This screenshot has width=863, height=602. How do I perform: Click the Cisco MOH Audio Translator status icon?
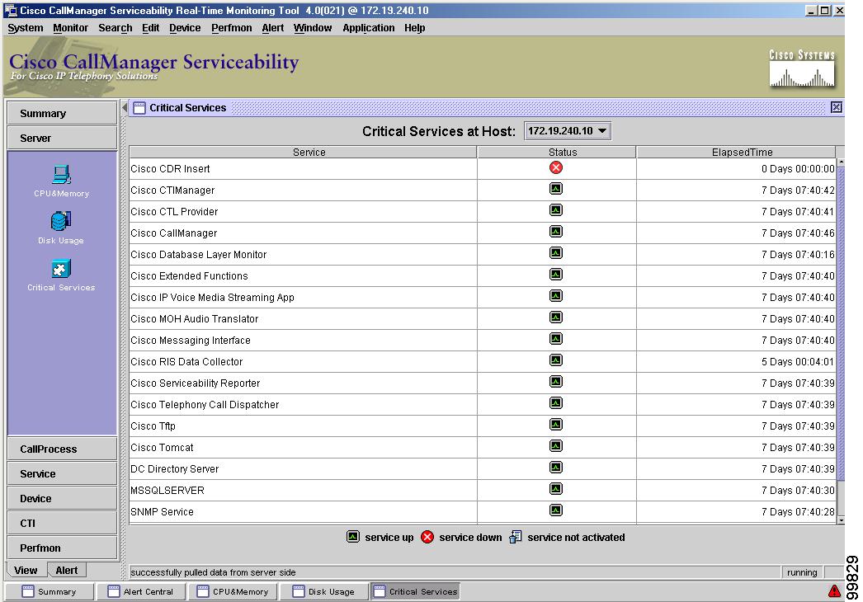pos(556,317)
